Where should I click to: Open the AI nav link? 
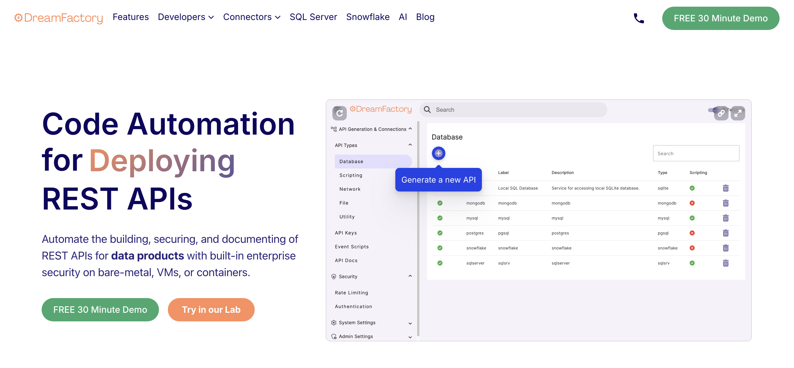[403, 17]
